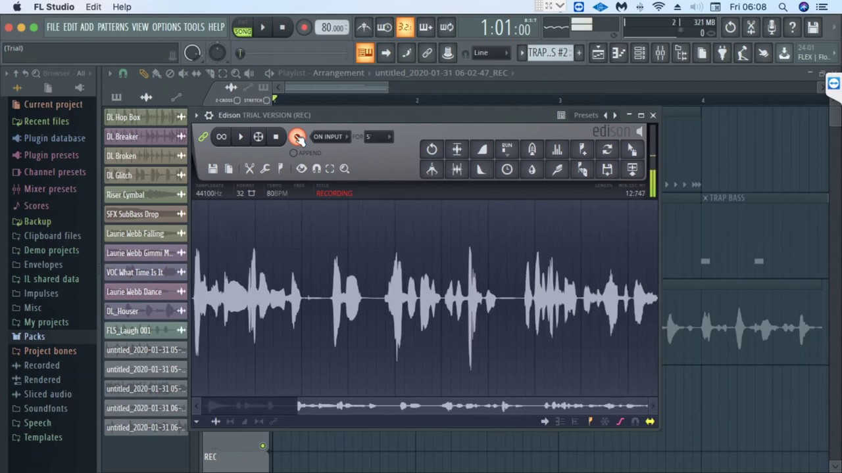Click Edison send to playlist icon
This screenshot has width=842, height=473.
(632, 169)
